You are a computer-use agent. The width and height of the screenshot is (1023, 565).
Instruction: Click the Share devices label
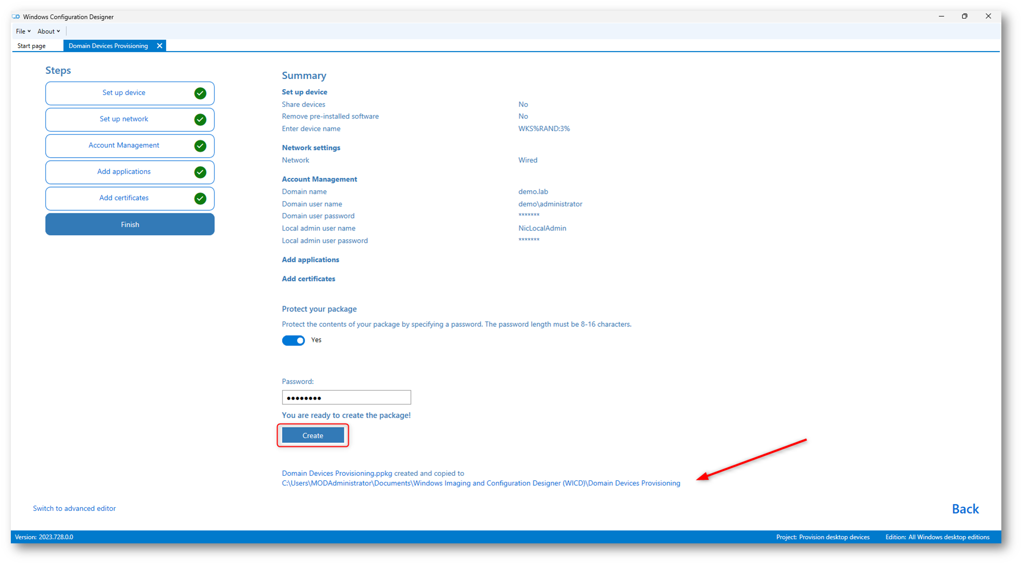tap(304, 105)
